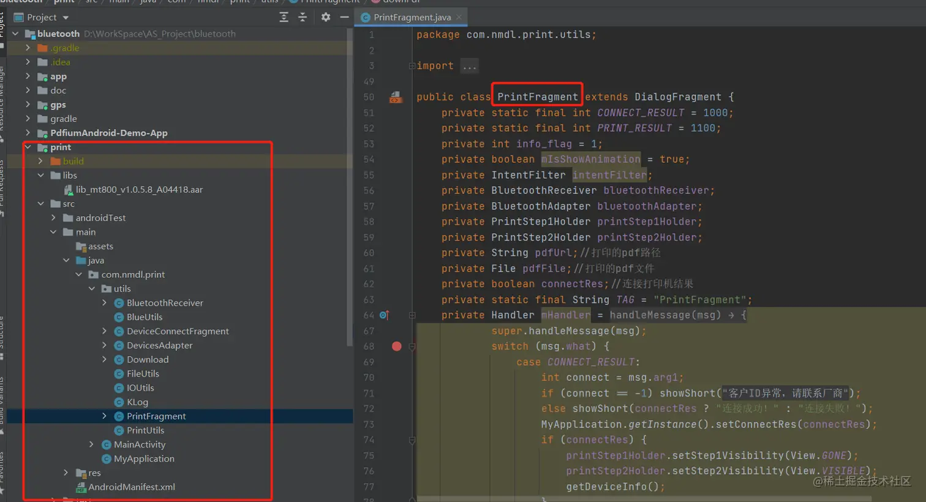
Task: Open the Project view dropdown
Action: click(42, 17)
